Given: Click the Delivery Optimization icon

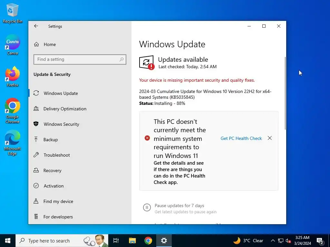Looking at the screenshot, I should pos(36,108).
